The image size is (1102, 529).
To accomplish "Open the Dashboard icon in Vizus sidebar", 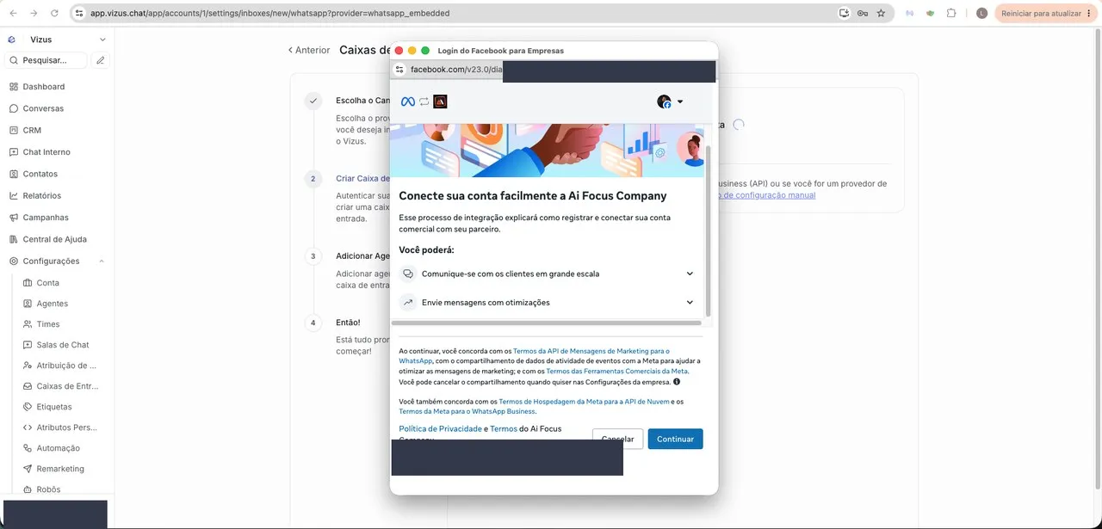I will tap(14, 87).
